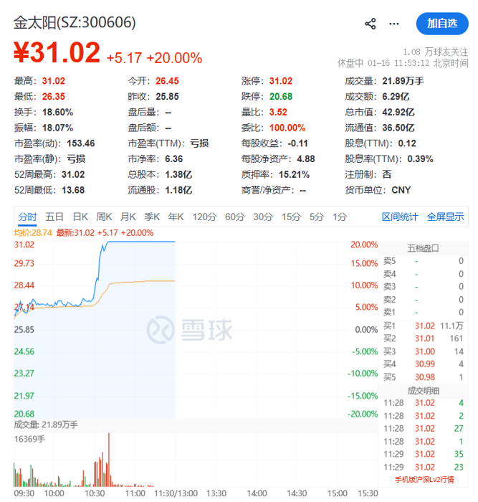Show the 120分 minute chart
Screen dimensions: 478x502
click(204, 217)
